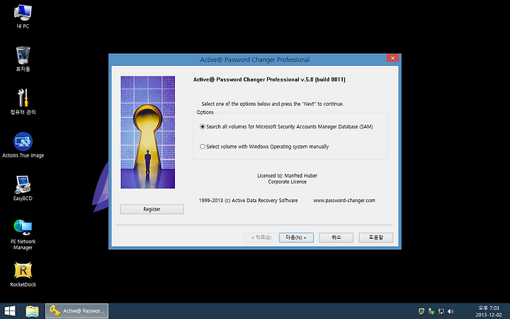Open the 컴퓨터 관리 desktop icon
The height and width of the screenshot is (319, 510).
click(x=23, y=101)
